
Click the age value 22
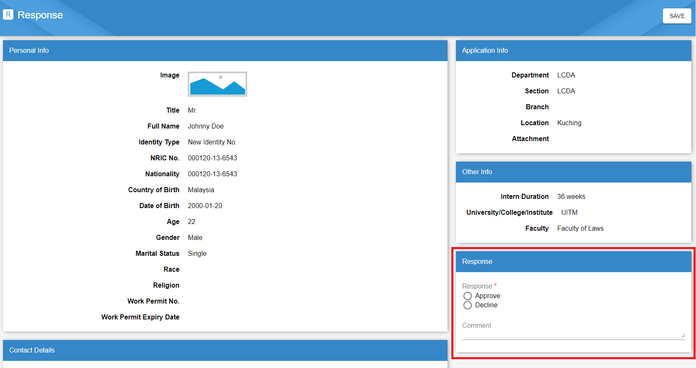coord(191,222)
